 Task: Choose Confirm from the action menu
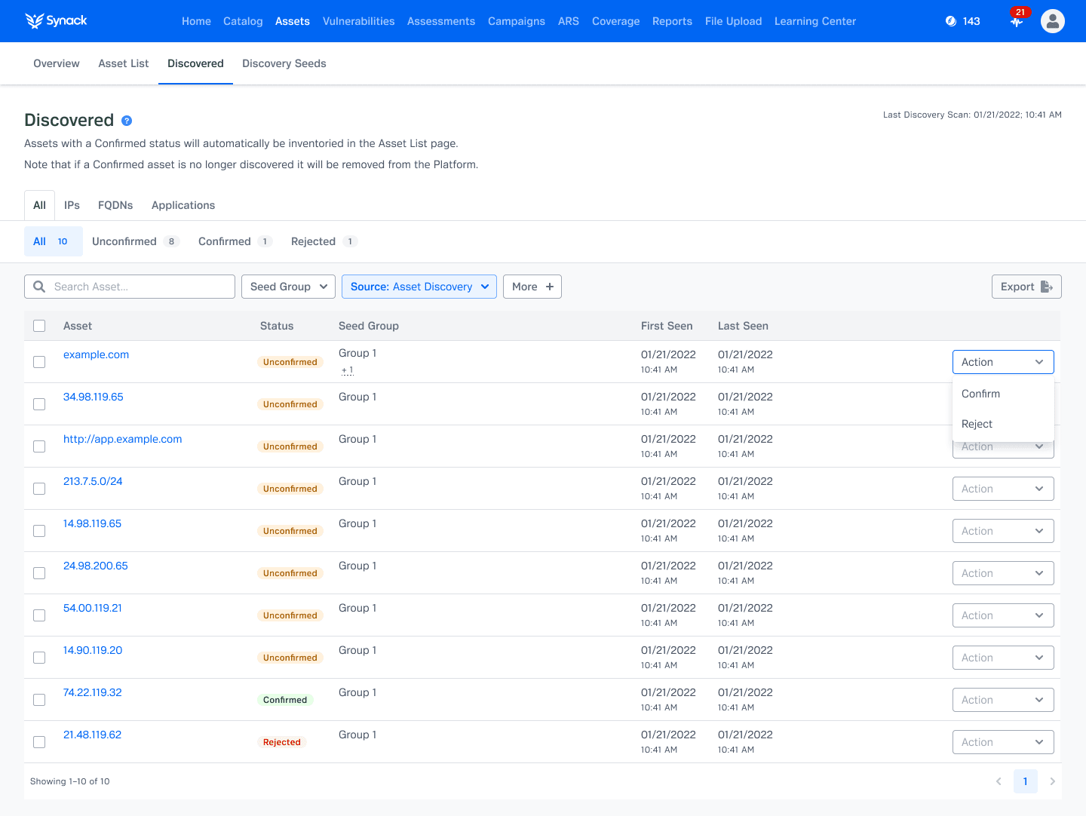coord(980,394)
